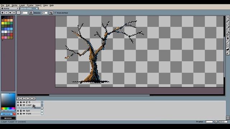Select the Eyedropper tool
This screenshot has height=129, width=230.
[227, 28]
